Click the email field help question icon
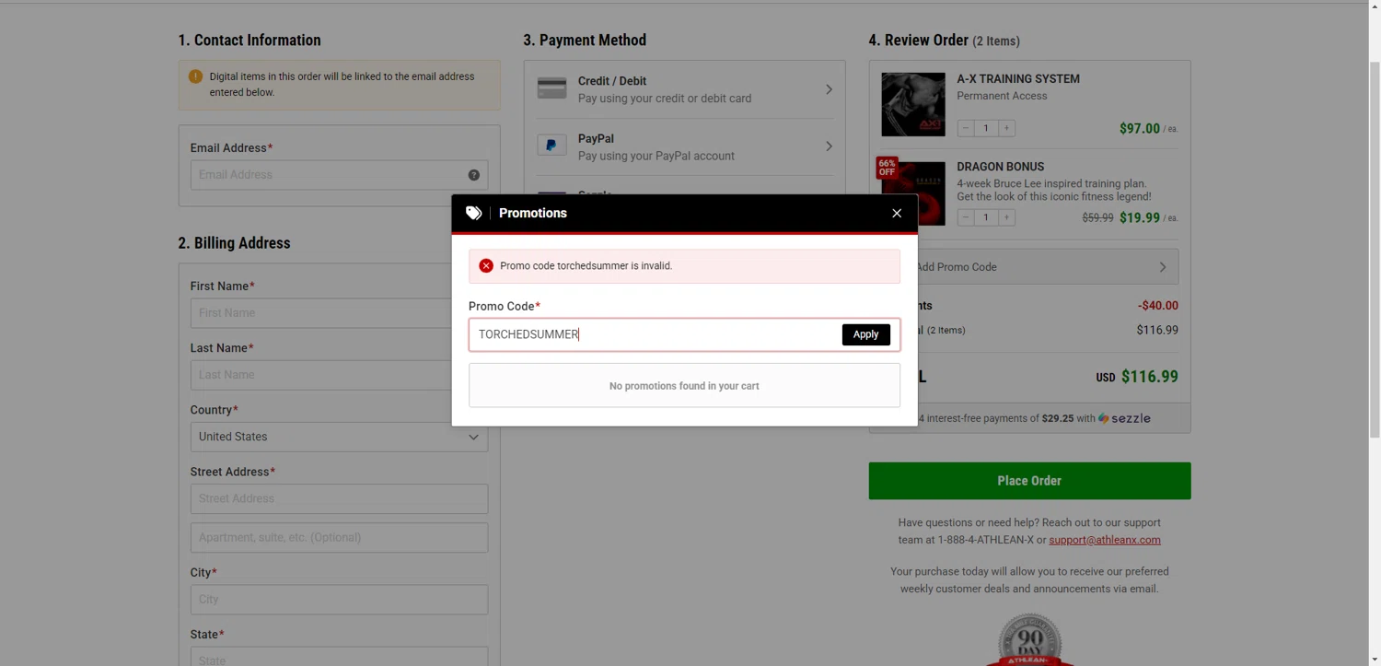 [473, 175]
